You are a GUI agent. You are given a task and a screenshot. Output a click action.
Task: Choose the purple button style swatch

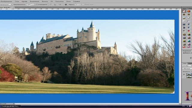click(184, 38)
